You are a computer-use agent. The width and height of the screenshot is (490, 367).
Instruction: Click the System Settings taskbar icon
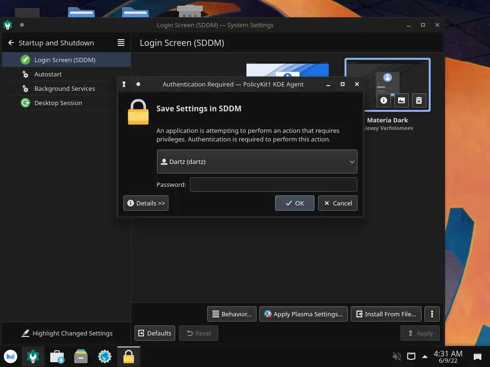[x=33, y=356]
